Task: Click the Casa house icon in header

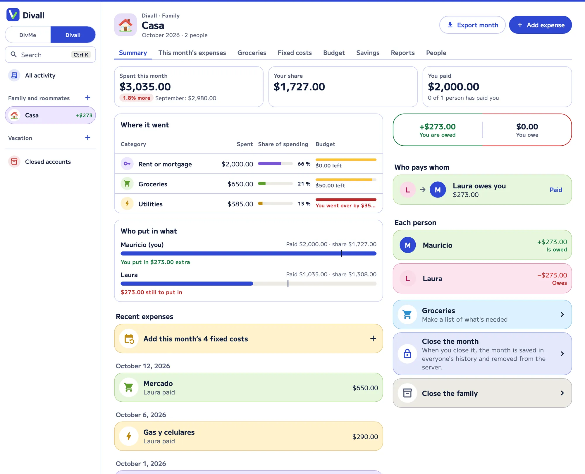Action: point(125,25)
